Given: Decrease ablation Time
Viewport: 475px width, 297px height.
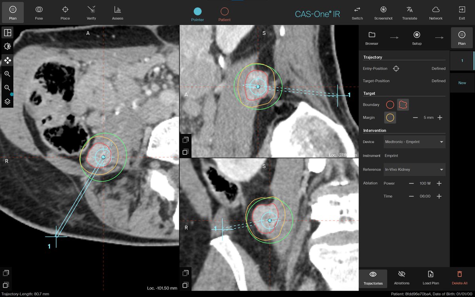Looking at the screenshot, I should (411, 196).
